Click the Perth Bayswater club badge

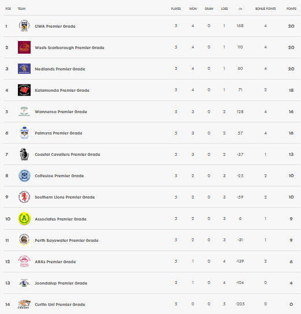click(x=24, y=240)
